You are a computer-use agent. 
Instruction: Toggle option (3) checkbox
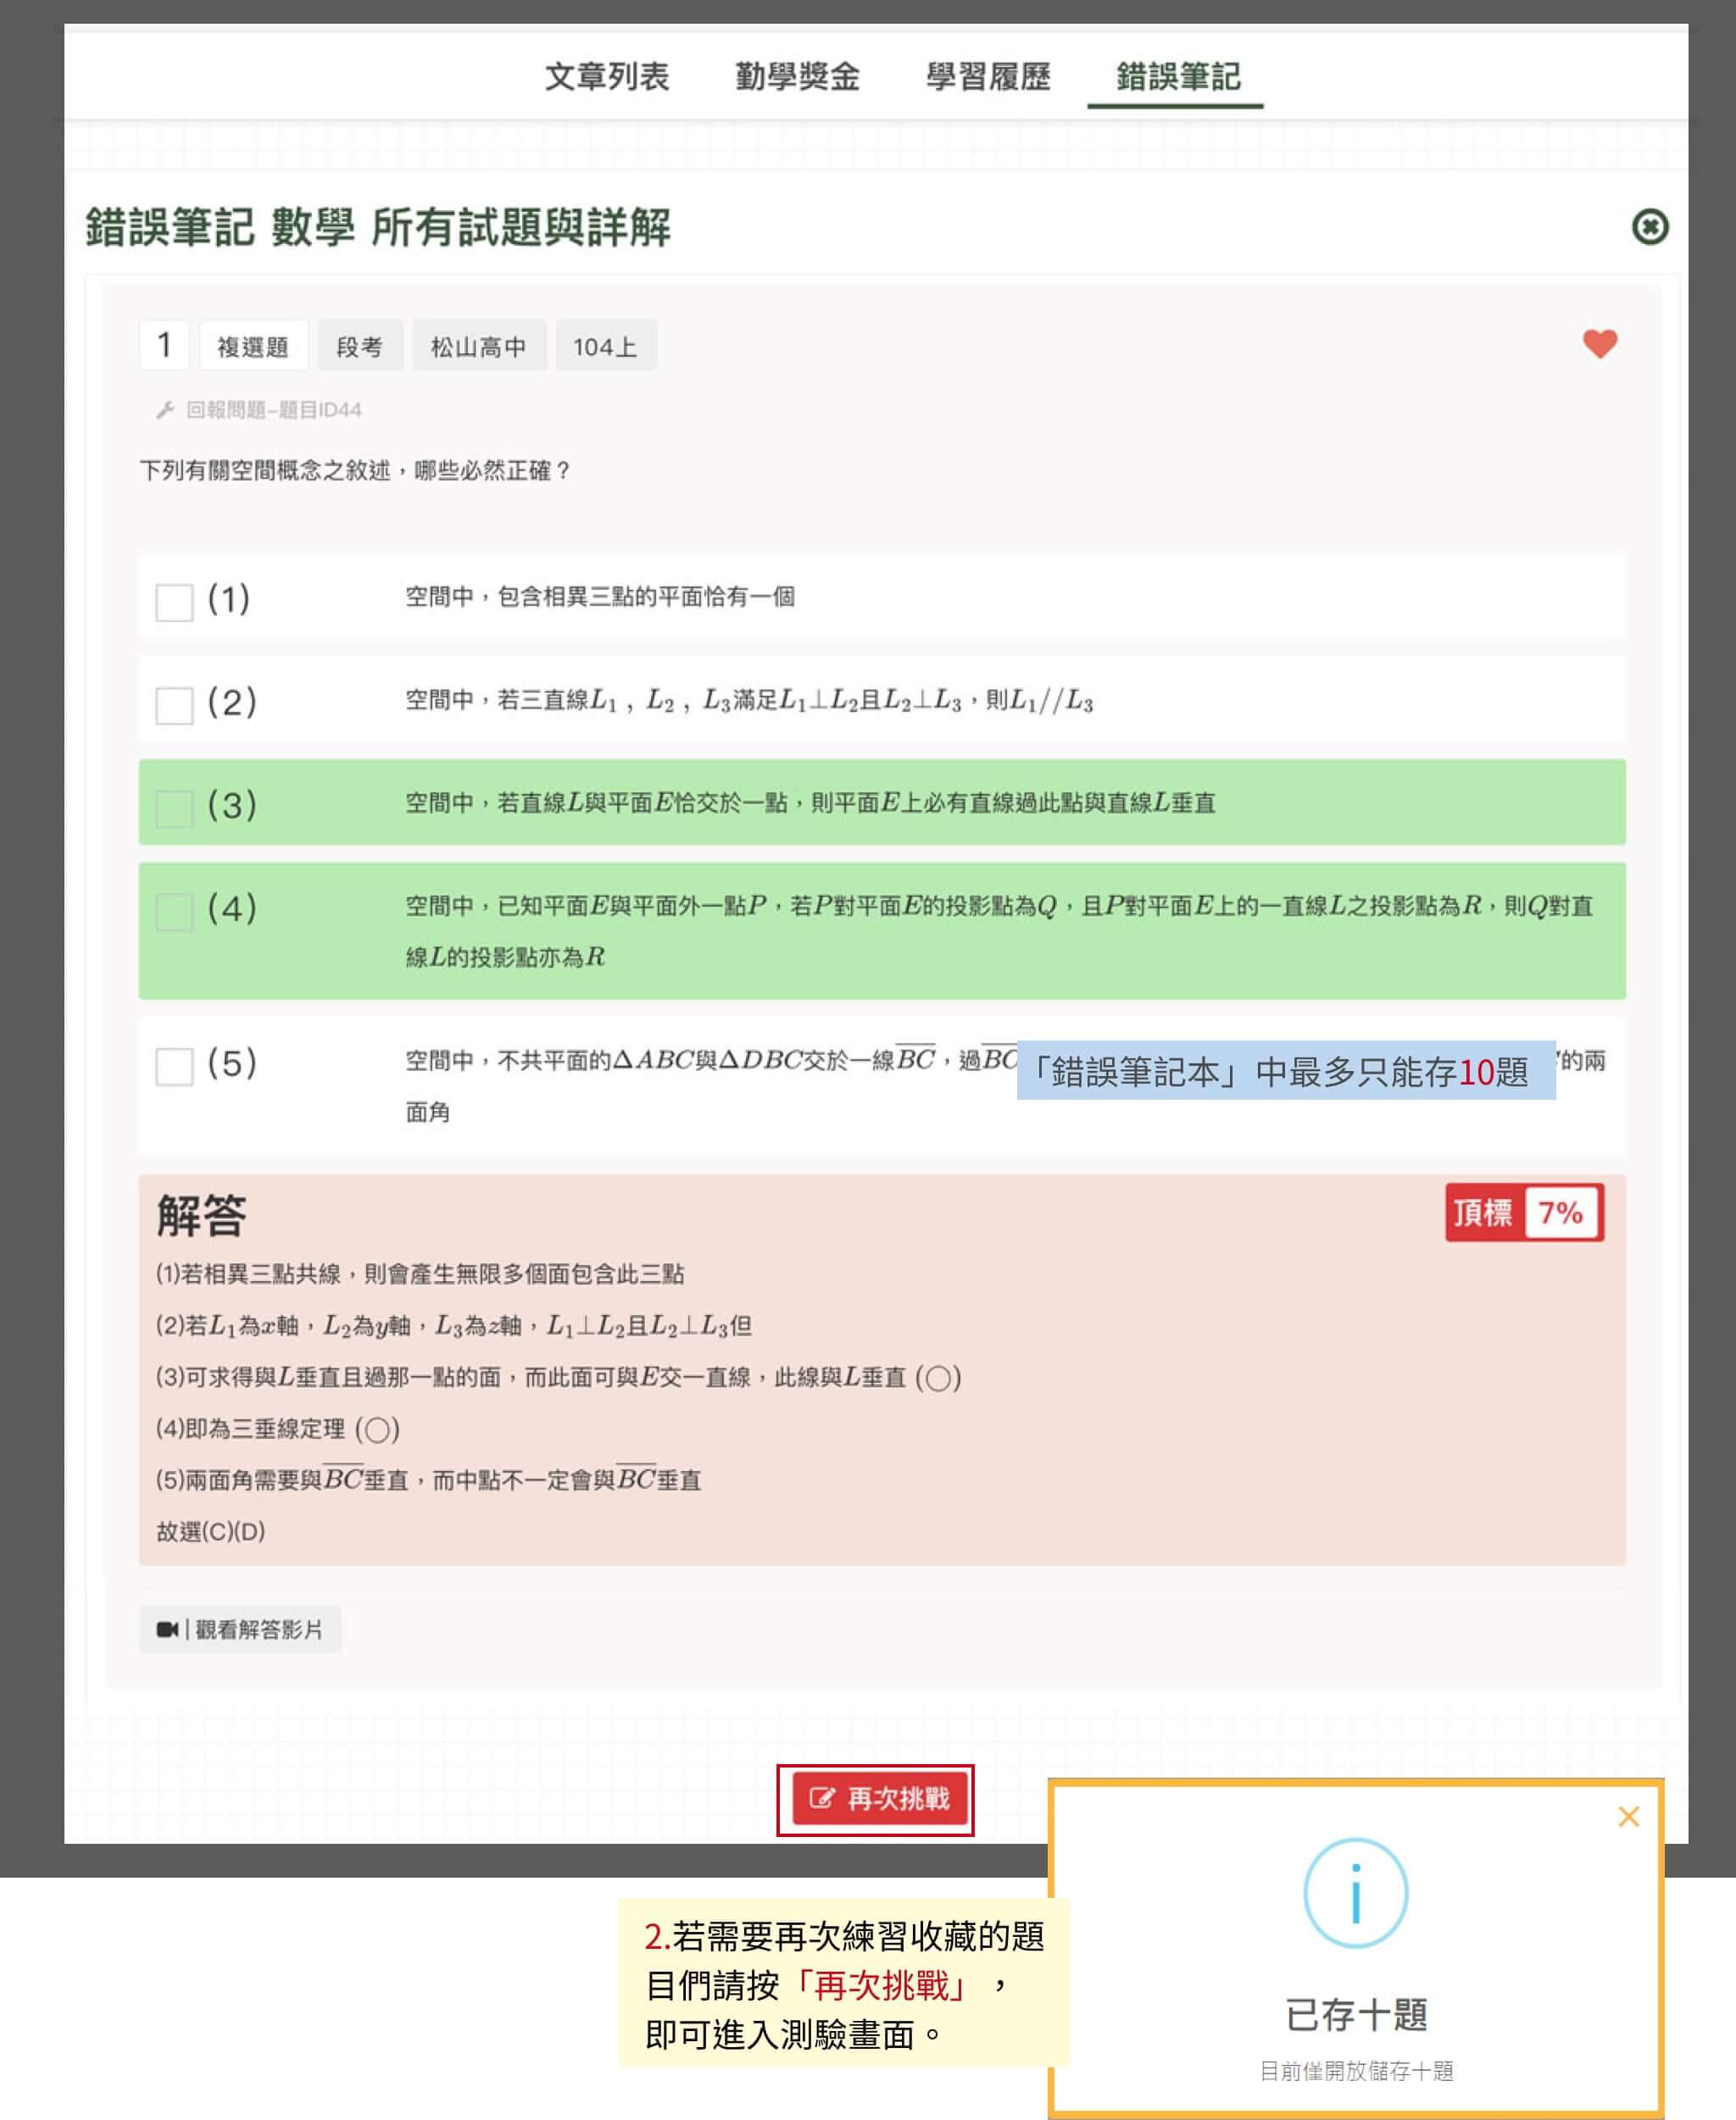(x=174, y=807)
